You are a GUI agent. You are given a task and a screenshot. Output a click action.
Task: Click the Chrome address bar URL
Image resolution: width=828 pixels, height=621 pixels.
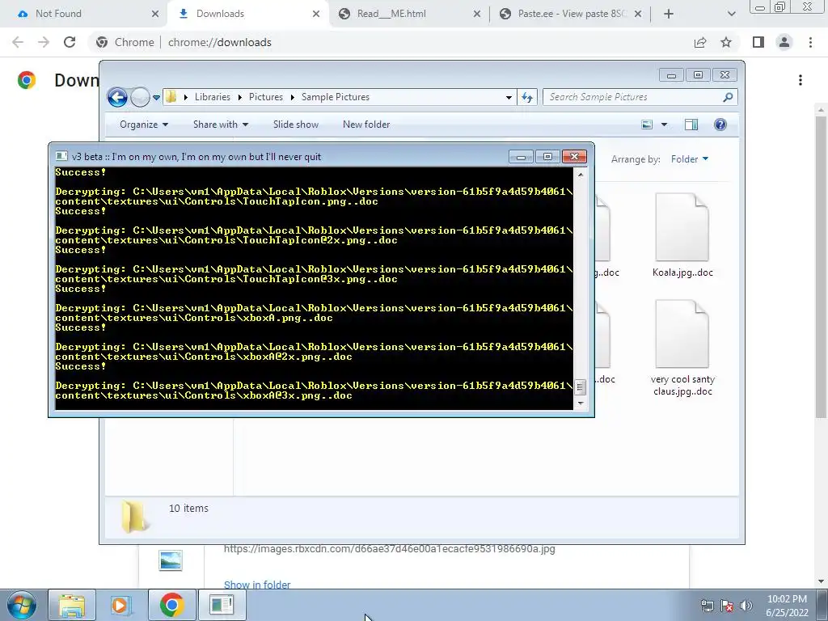(x=220, y=42)
